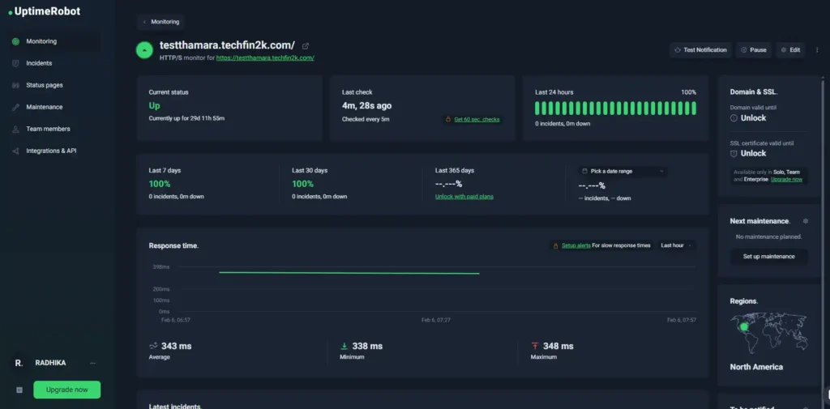Click the Get 60 sec. checks link

(477, 120)
